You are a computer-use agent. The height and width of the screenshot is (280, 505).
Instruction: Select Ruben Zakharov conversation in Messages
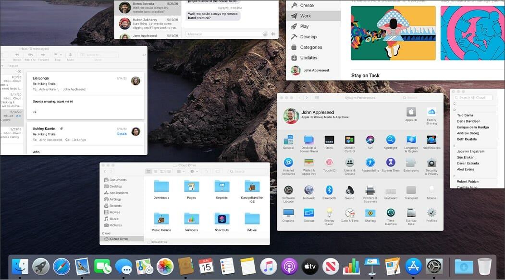coord(148,24)
